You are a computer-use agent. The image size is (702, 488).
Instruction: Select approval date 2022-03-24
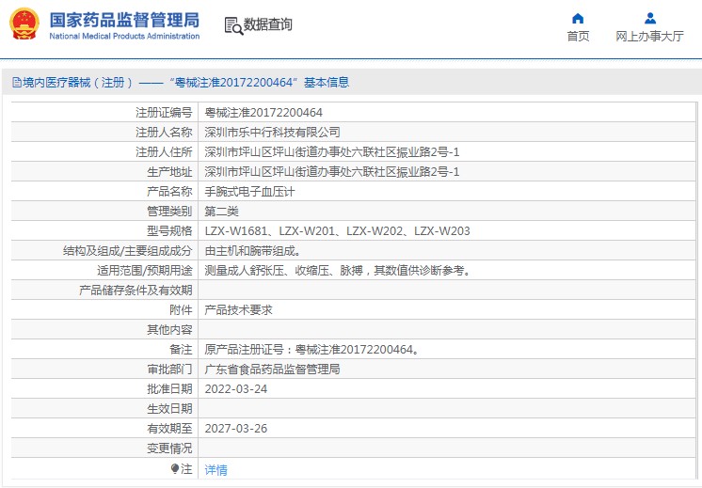(x=235, y=388)
